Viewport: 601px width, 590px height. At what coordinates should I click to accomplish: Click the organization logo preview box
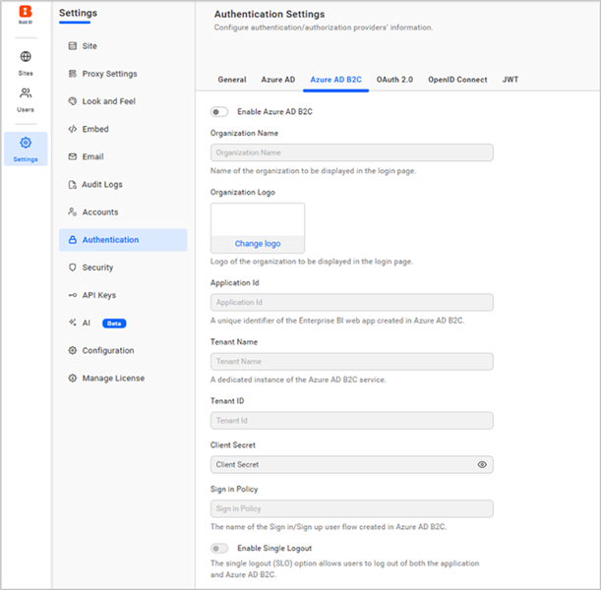(x=258, y=219)
